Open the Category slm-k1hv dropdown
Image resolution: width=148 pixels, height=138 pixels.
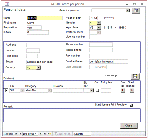tap(50, 90)
